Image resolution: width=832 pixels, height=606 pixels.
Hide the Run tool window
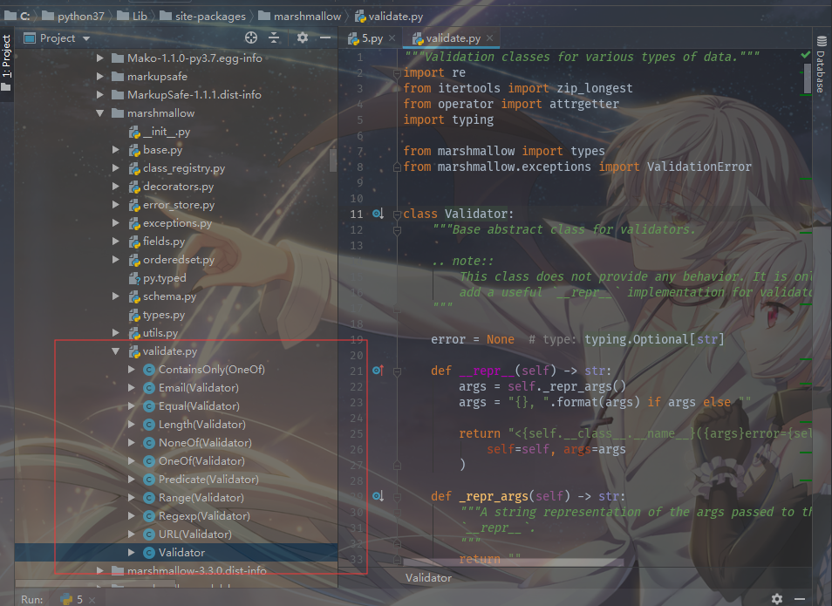800,598
